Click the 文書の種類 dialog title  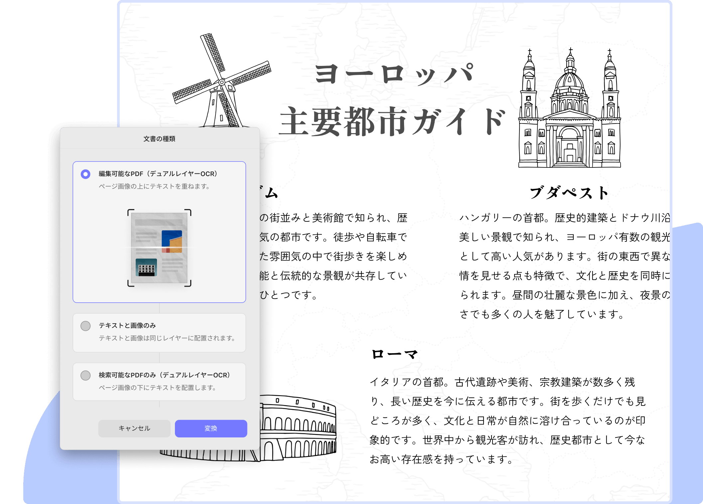[x=159, y=139]
